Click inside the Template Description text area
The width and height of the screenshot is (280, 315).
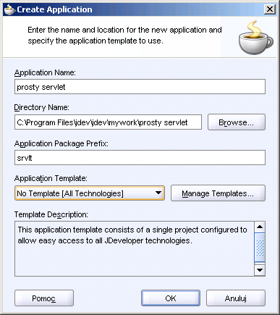click(x=135, y=248)
